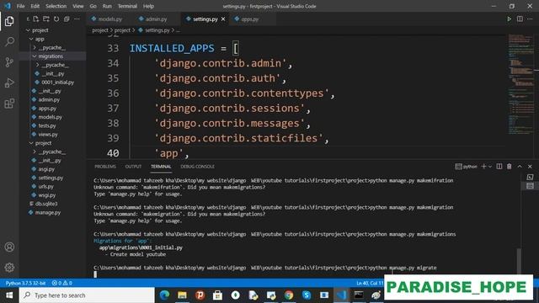Switch to the apps.py editor tab
The image size is (539, 303).
[250, 19]
